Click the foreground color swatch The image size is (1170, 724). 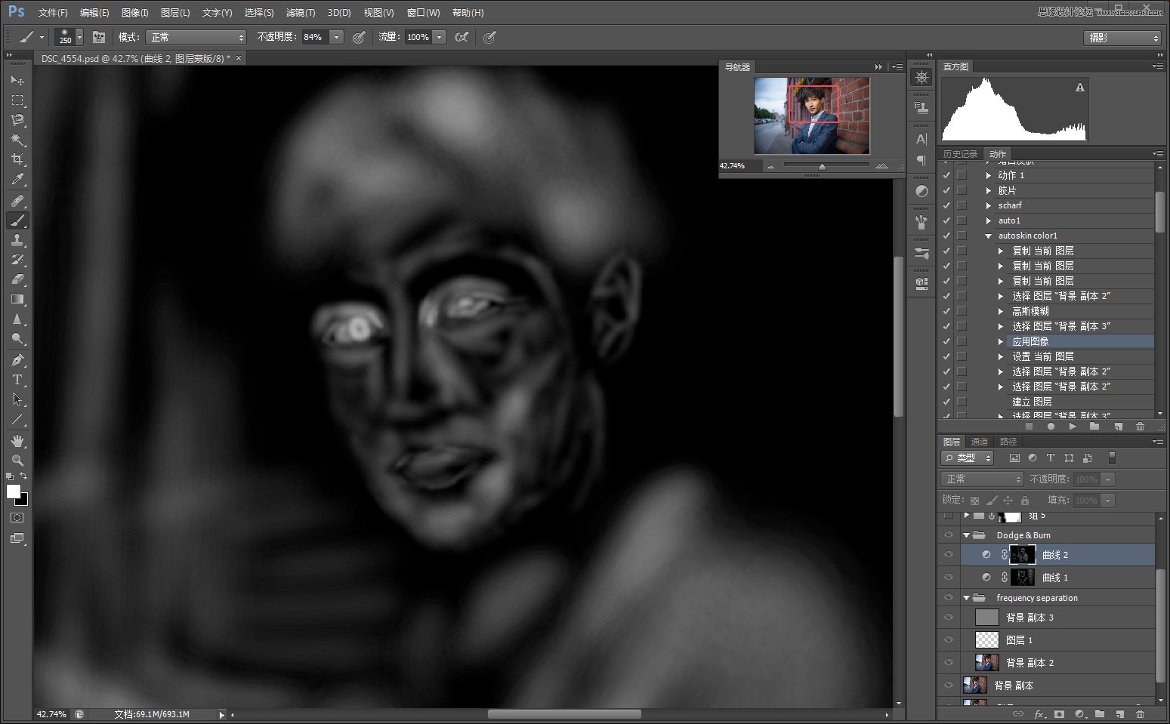coord(13,491)
